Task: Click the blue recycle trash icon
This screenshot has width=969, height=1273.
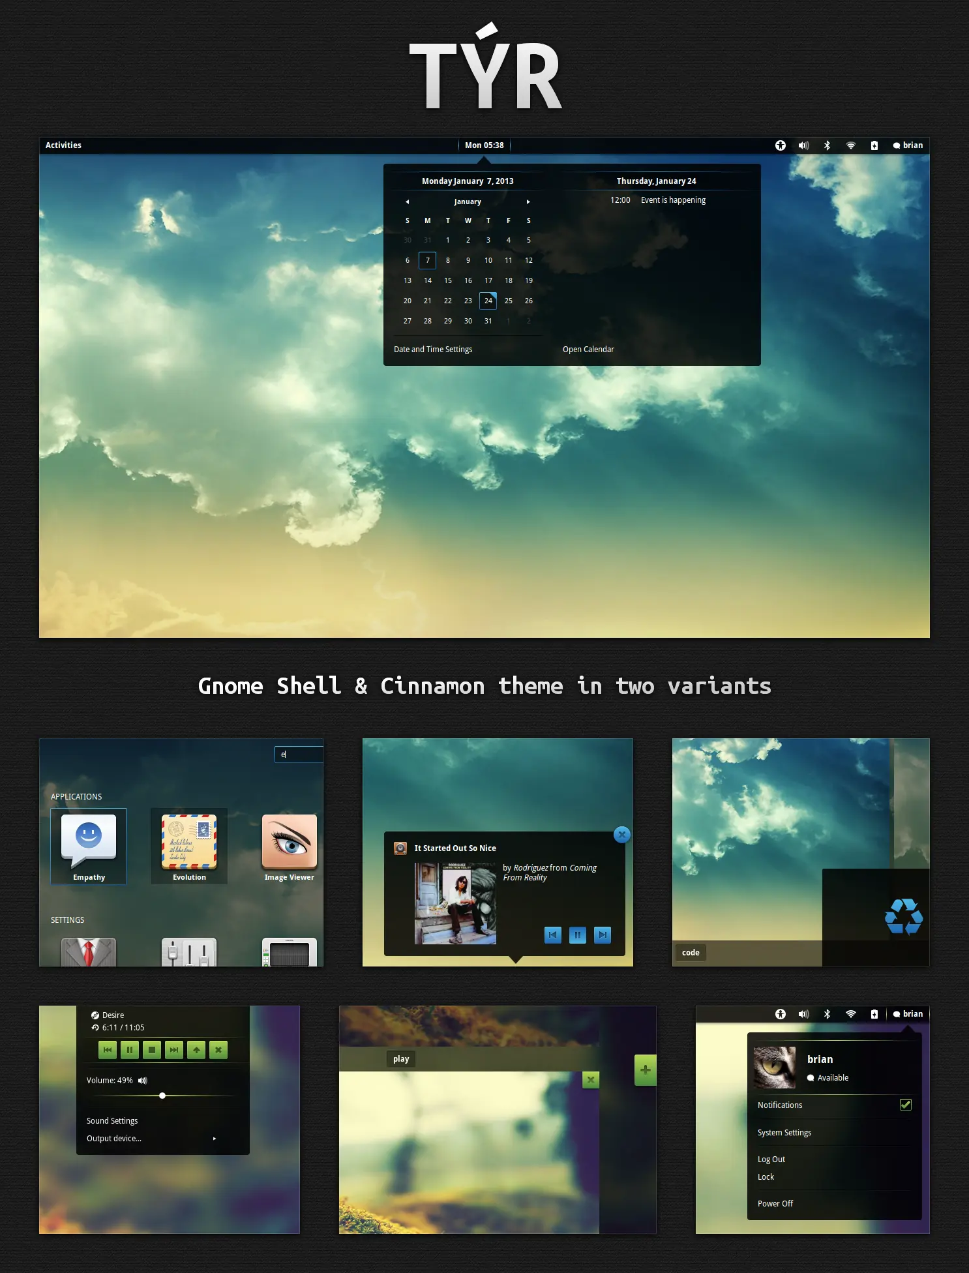Action: 903,916
